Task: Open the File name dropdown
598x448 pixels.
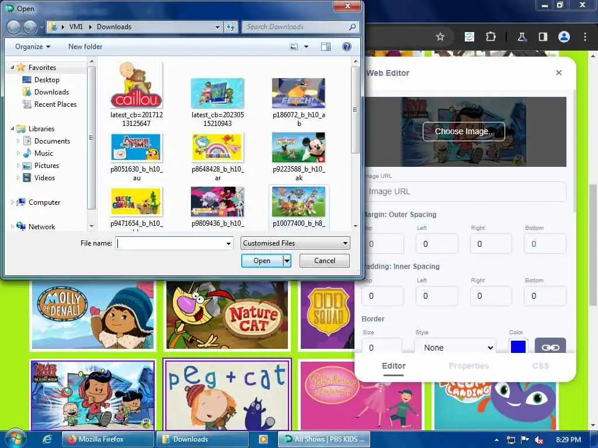Action: click(x=228, y=243)
